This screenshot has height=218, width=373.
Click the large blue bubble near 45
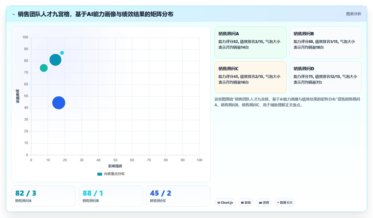[x=59, y=103]
